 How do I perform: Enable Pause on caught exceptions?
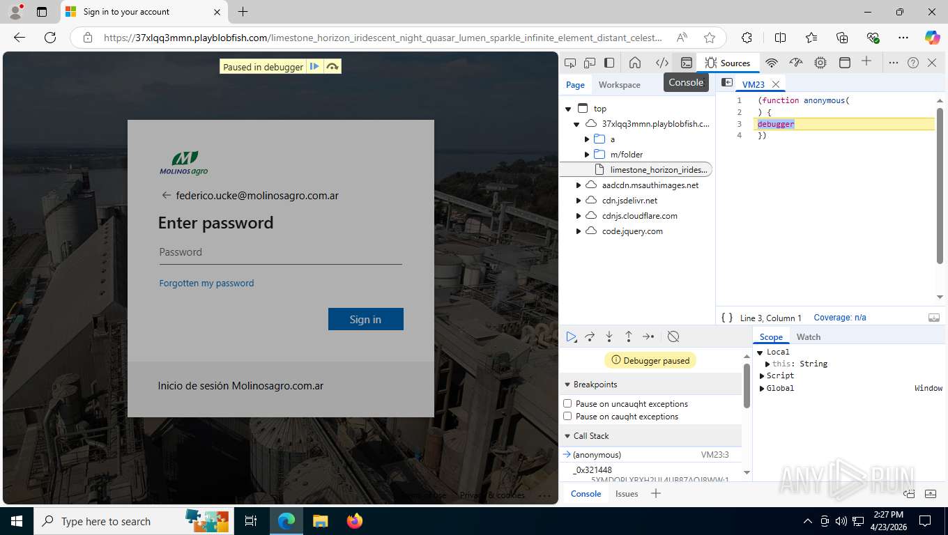click(x=567, y=416)
